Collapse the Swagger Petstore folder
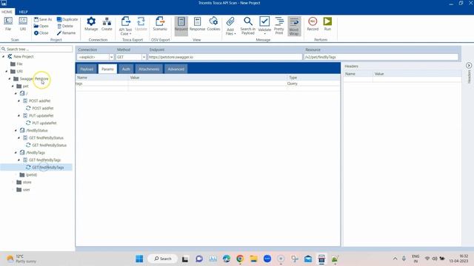474x266 pixels. (x=10, y=79)
